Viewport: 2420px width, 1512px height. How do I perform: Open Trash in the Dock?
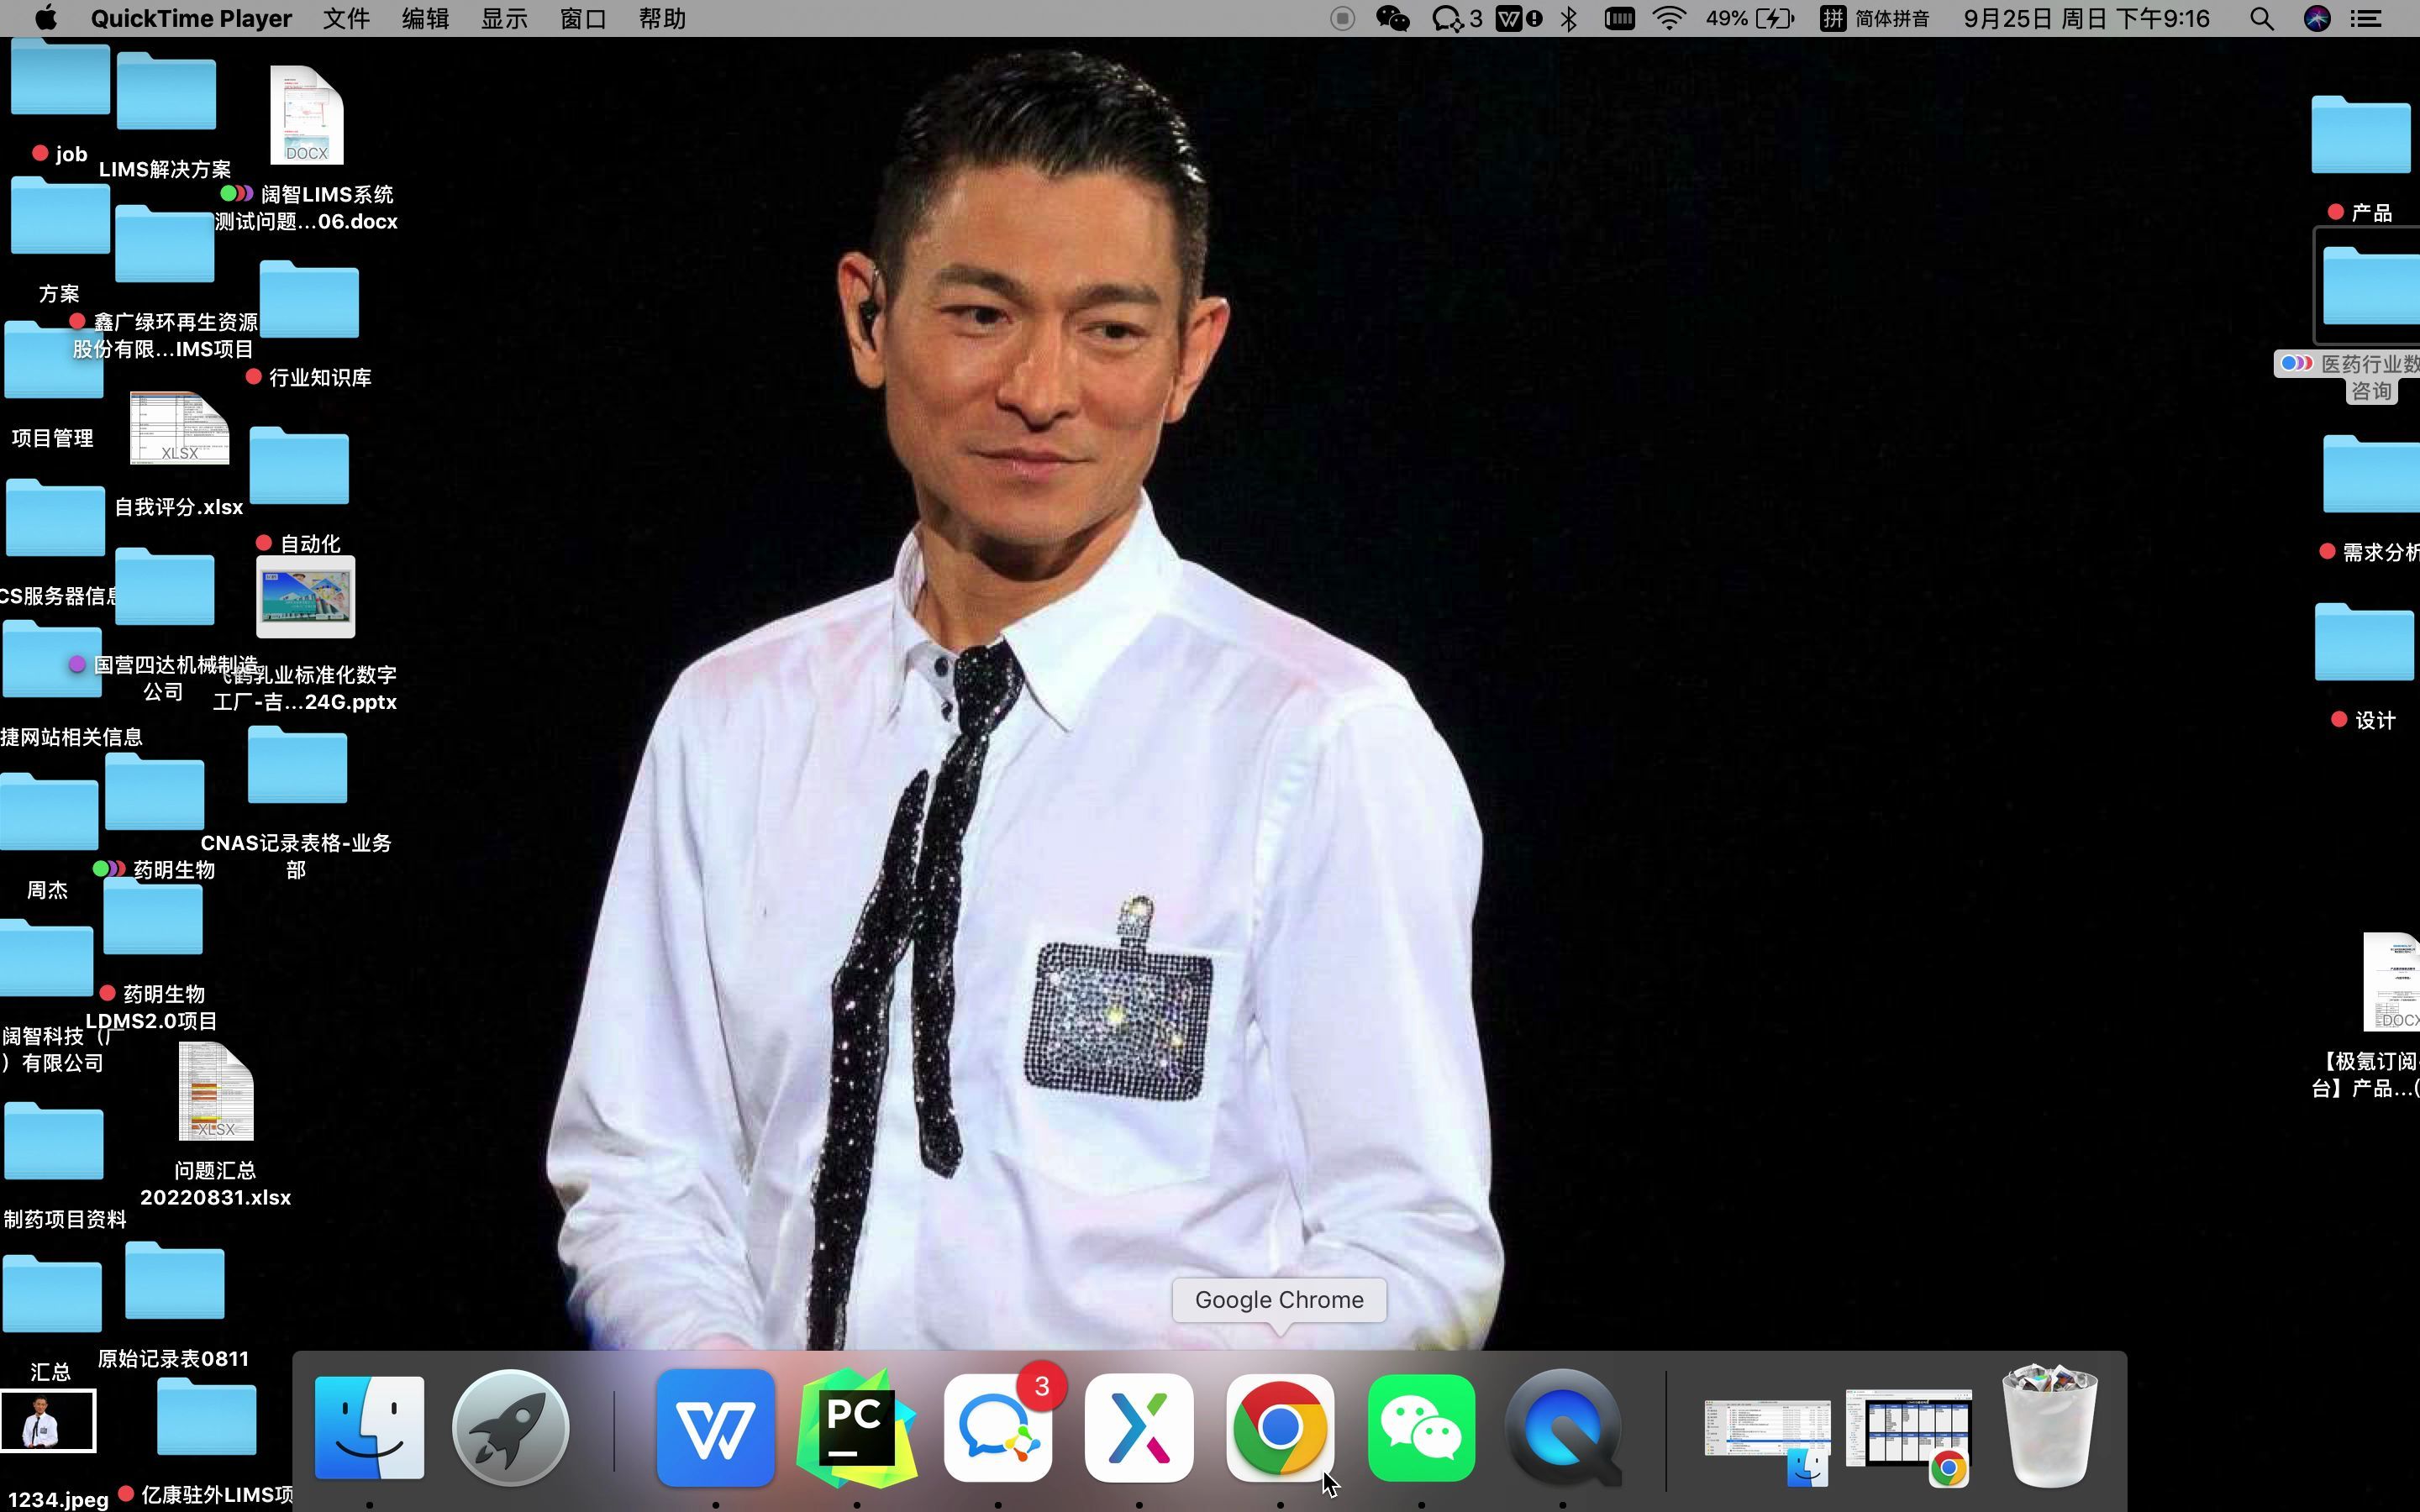[x=2049, y=1427]
